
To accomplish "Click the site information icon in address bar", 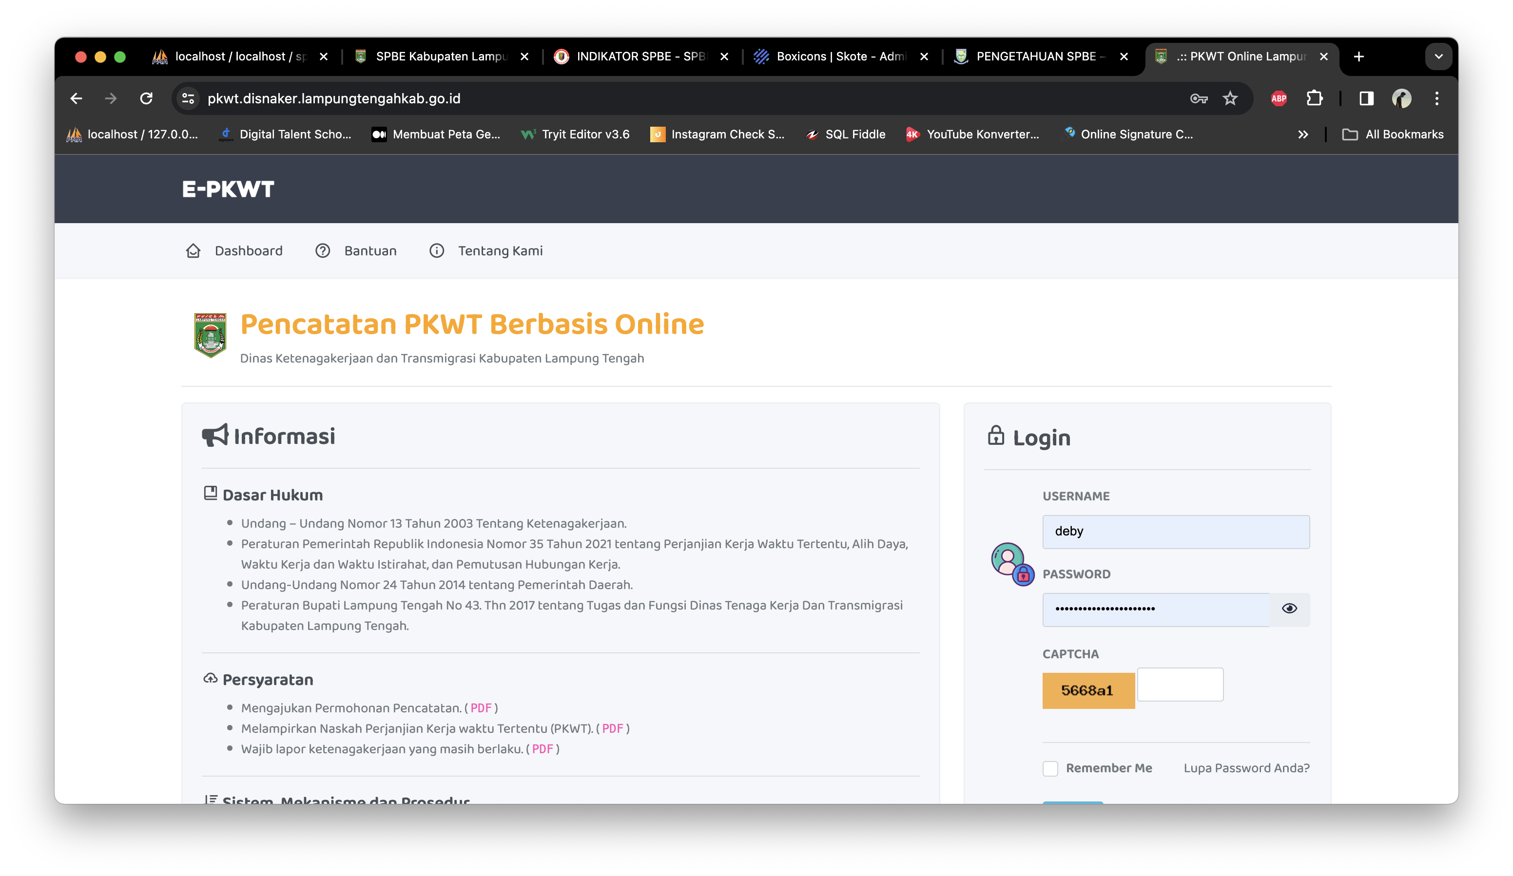I will pyautogui.click(x=188, y=98).
